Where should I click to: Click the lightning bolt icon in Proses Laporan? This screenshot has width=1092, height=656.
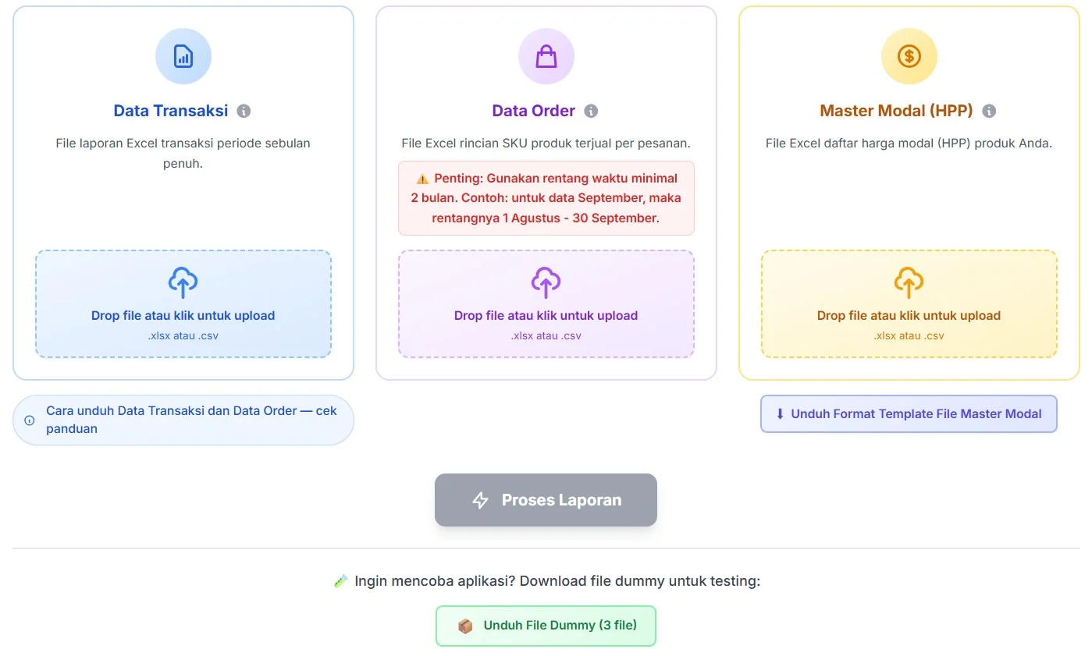click(x=481, y=500)
